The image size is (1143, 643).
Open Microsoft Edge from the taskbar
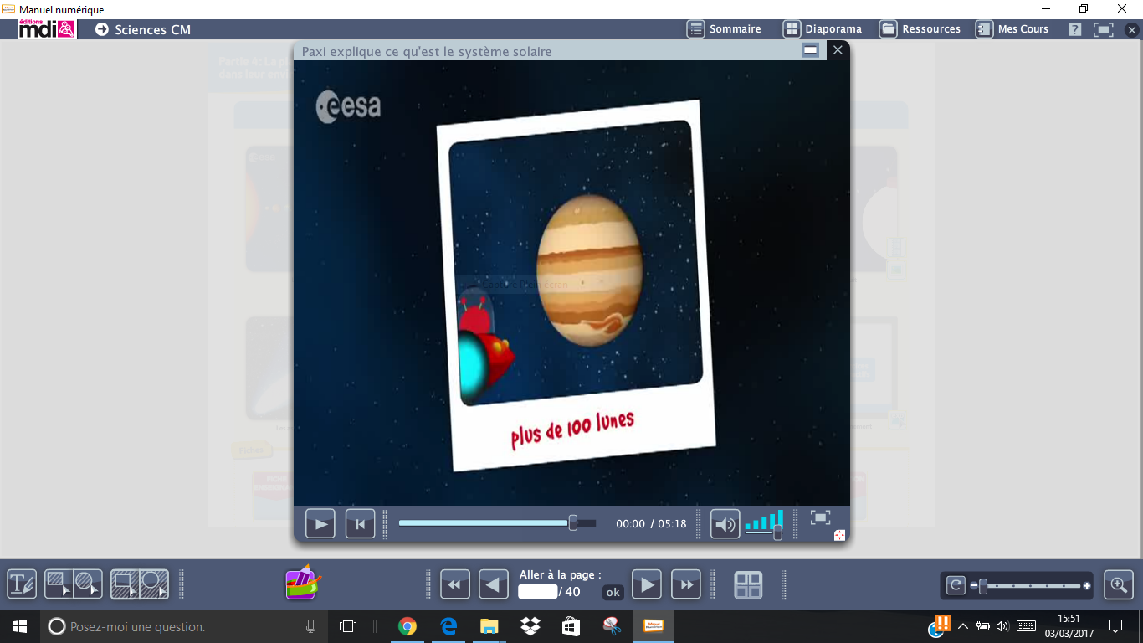448,626
